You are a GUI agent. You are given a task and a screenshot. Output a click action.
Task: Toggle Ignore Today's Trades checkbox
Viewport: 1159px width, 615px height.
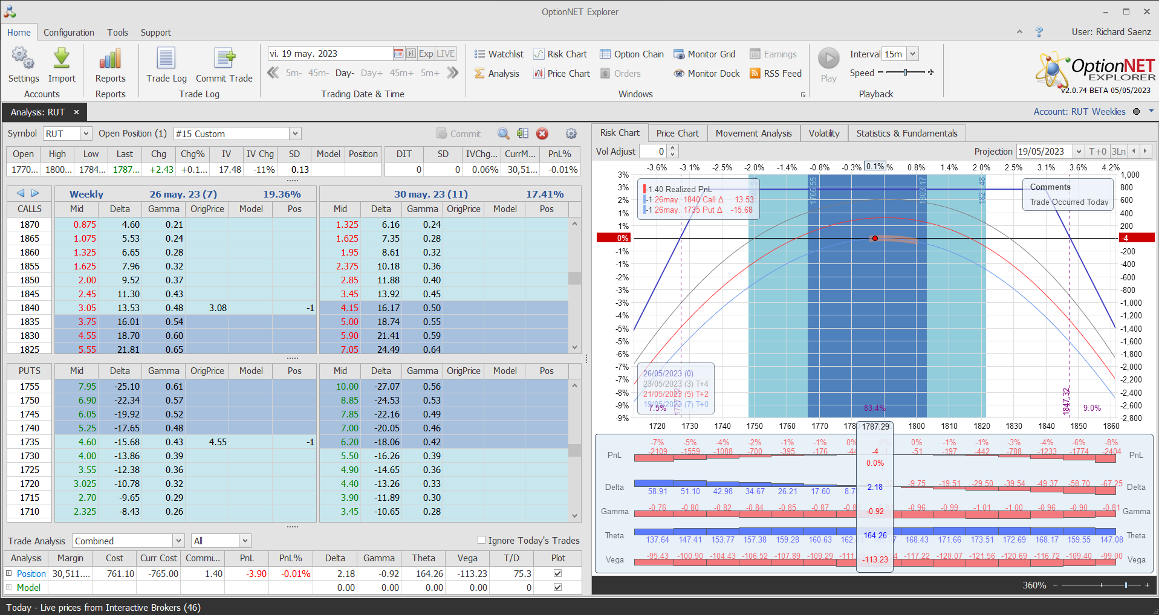click(482, 540)
